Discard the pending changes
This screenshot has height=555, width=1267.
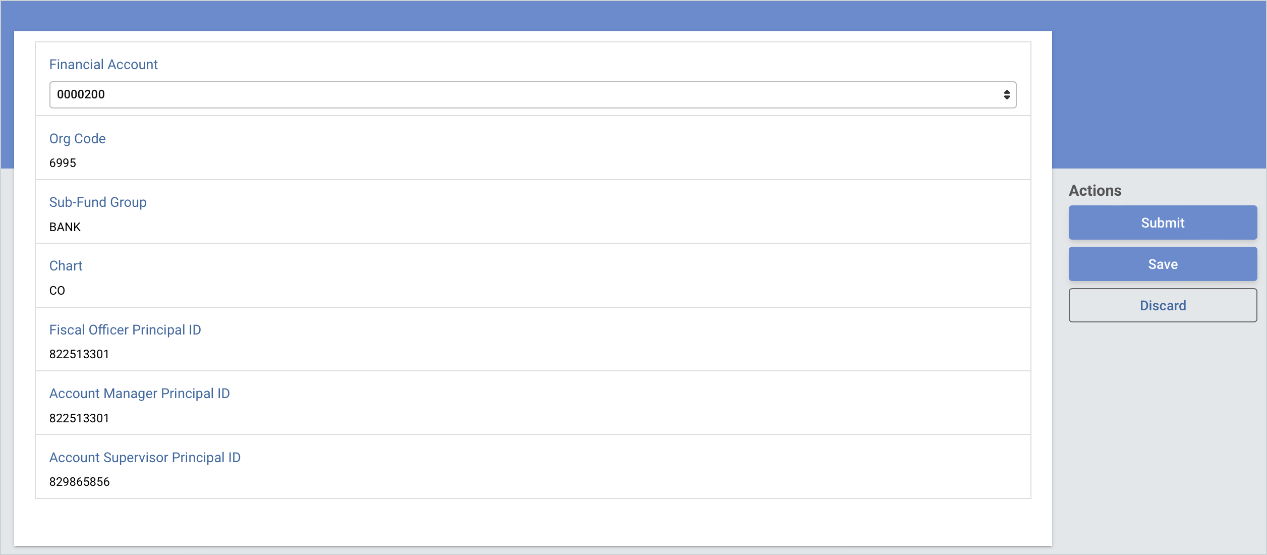coord(1162,305)
